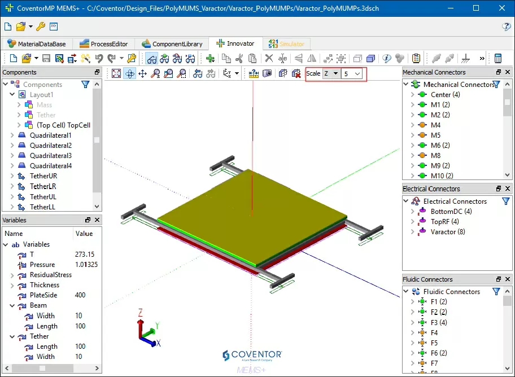This screenshot has height=377, width=515.
Task: Toggle the fluidic connector glasses view mode
Action: point(190,59)
